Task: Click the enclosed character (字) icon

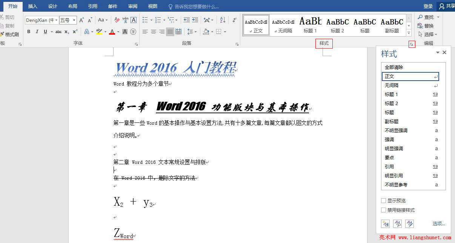Action: coord(133,32)
